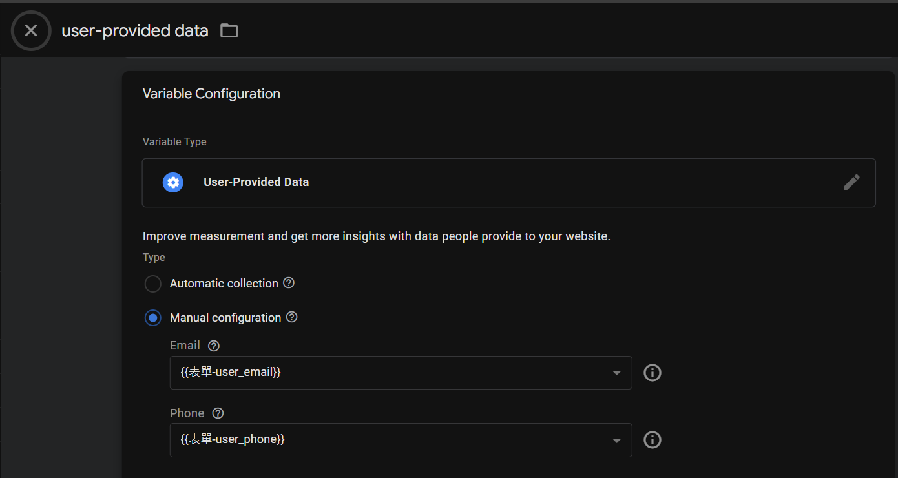Click the {{表單-user_phone}} value text
This screenshot has height=478, width=898.
233,439
